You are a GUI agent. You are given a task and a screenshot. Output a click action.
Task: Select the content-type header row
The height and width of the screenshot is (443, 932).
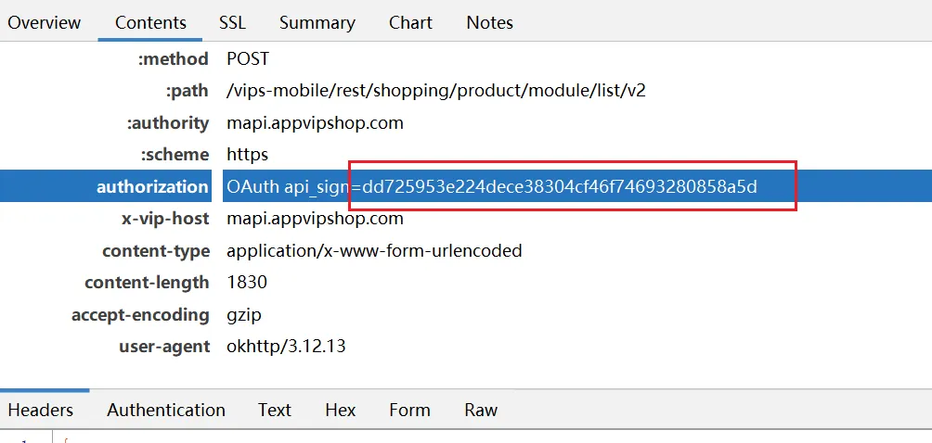click(x=466, y=250)
